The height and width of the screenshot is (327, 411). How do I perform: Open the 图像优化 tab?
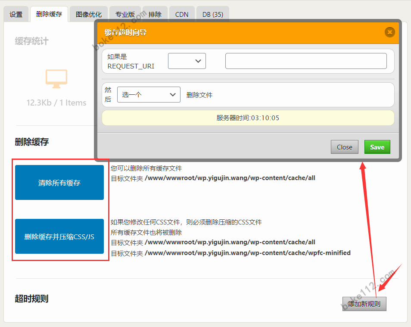(89, 14)
